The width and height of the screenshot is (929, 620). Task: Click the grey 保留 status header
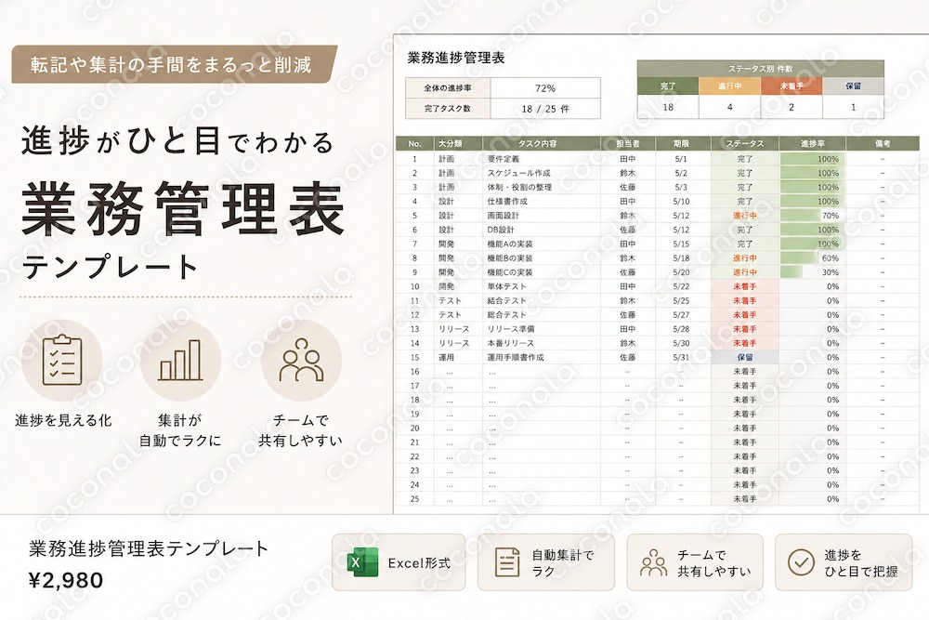tap(853, 86)
